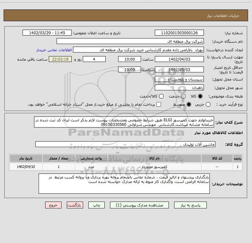The height and width of the screenshot is (243, 252).
Task: Click the announcement date field 1402/03/29 - 11:45
Action: (x=47, y=33)
